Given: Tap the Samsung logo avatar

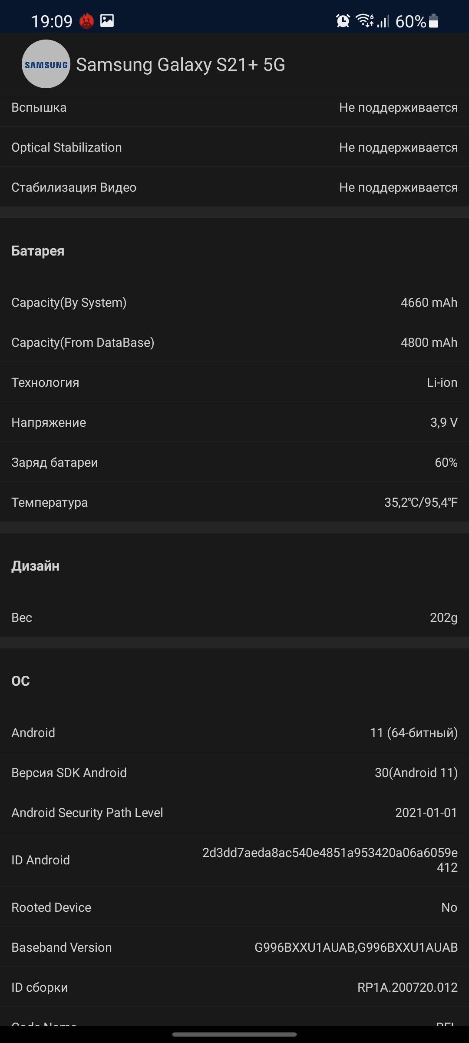Looking at the screenshot, I should pos(46,64).
